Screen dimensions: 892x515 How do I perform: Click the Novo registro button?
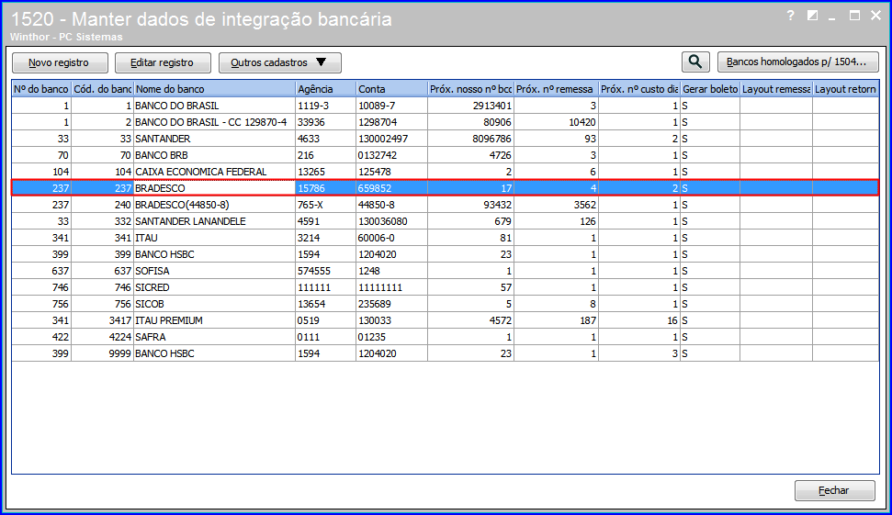(x=60, y=62)
